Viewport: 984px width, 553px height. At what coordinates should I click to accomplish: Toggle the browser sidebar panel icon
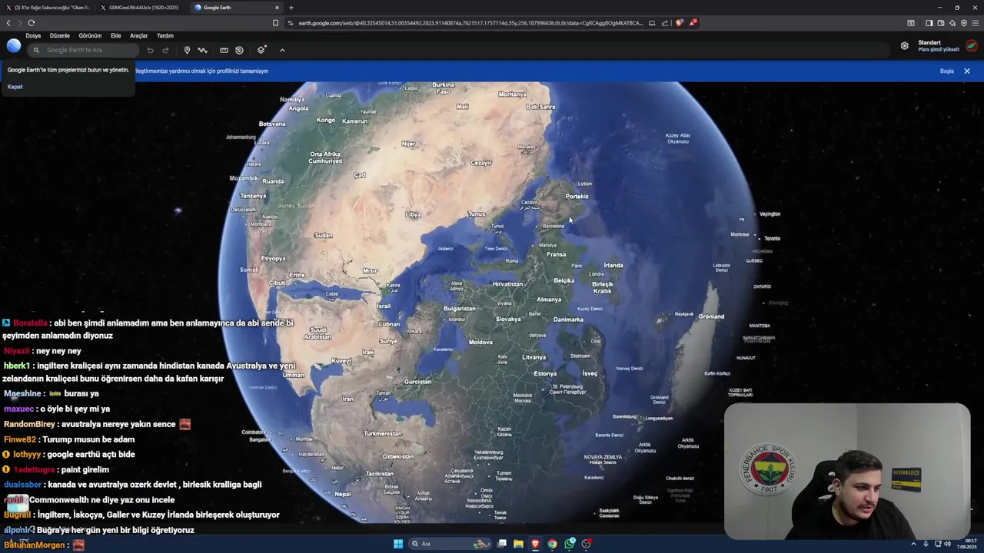pos(929,23)
